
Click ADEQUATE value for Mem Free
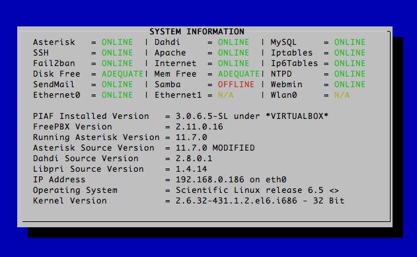[x=239, y=74]
